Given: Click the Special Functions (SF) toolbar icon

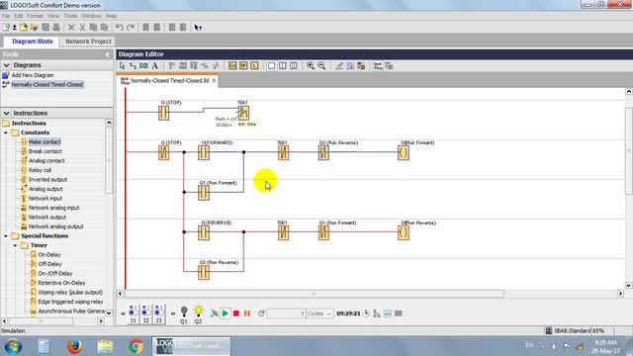Looking at the screenshot, I should point(243,66).
